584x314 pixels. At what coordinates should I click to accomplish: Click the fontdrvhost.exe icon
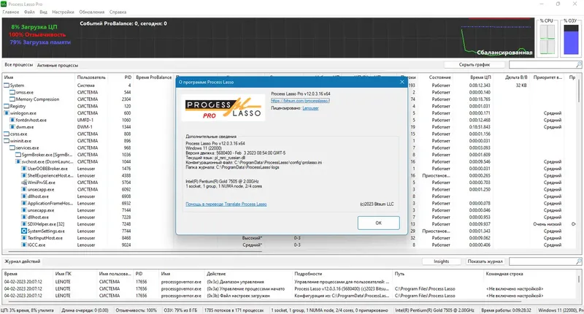pos(12,120)
